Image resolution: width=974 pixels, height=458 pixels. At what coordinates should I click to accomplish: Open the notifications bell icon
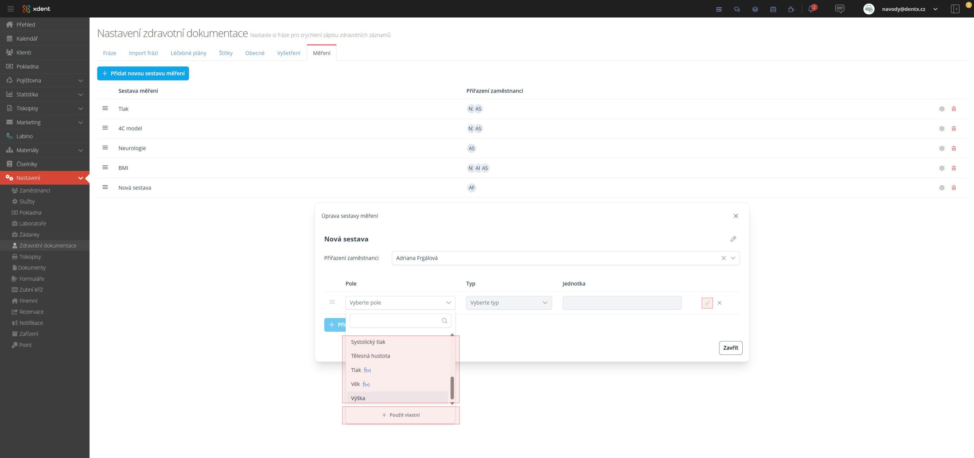pos(810,9)
